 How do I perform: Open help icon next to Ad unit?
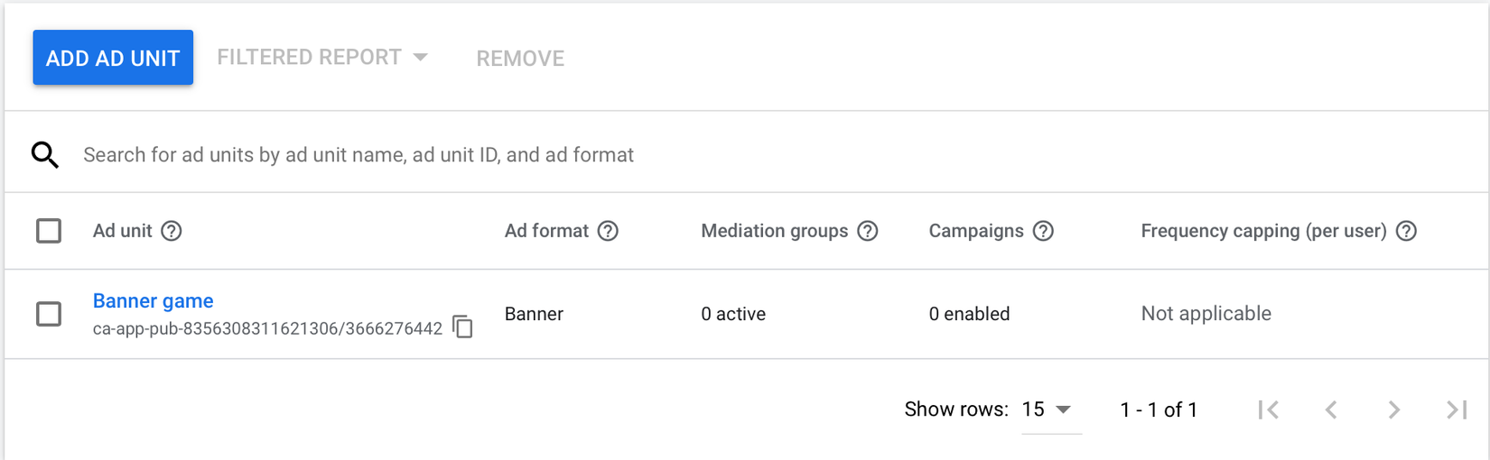point(172,231)
